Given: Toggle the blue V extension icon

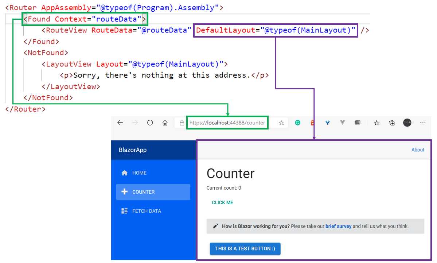Looking at the screenshot, I should pyautogui.click(x=327, y=123).
